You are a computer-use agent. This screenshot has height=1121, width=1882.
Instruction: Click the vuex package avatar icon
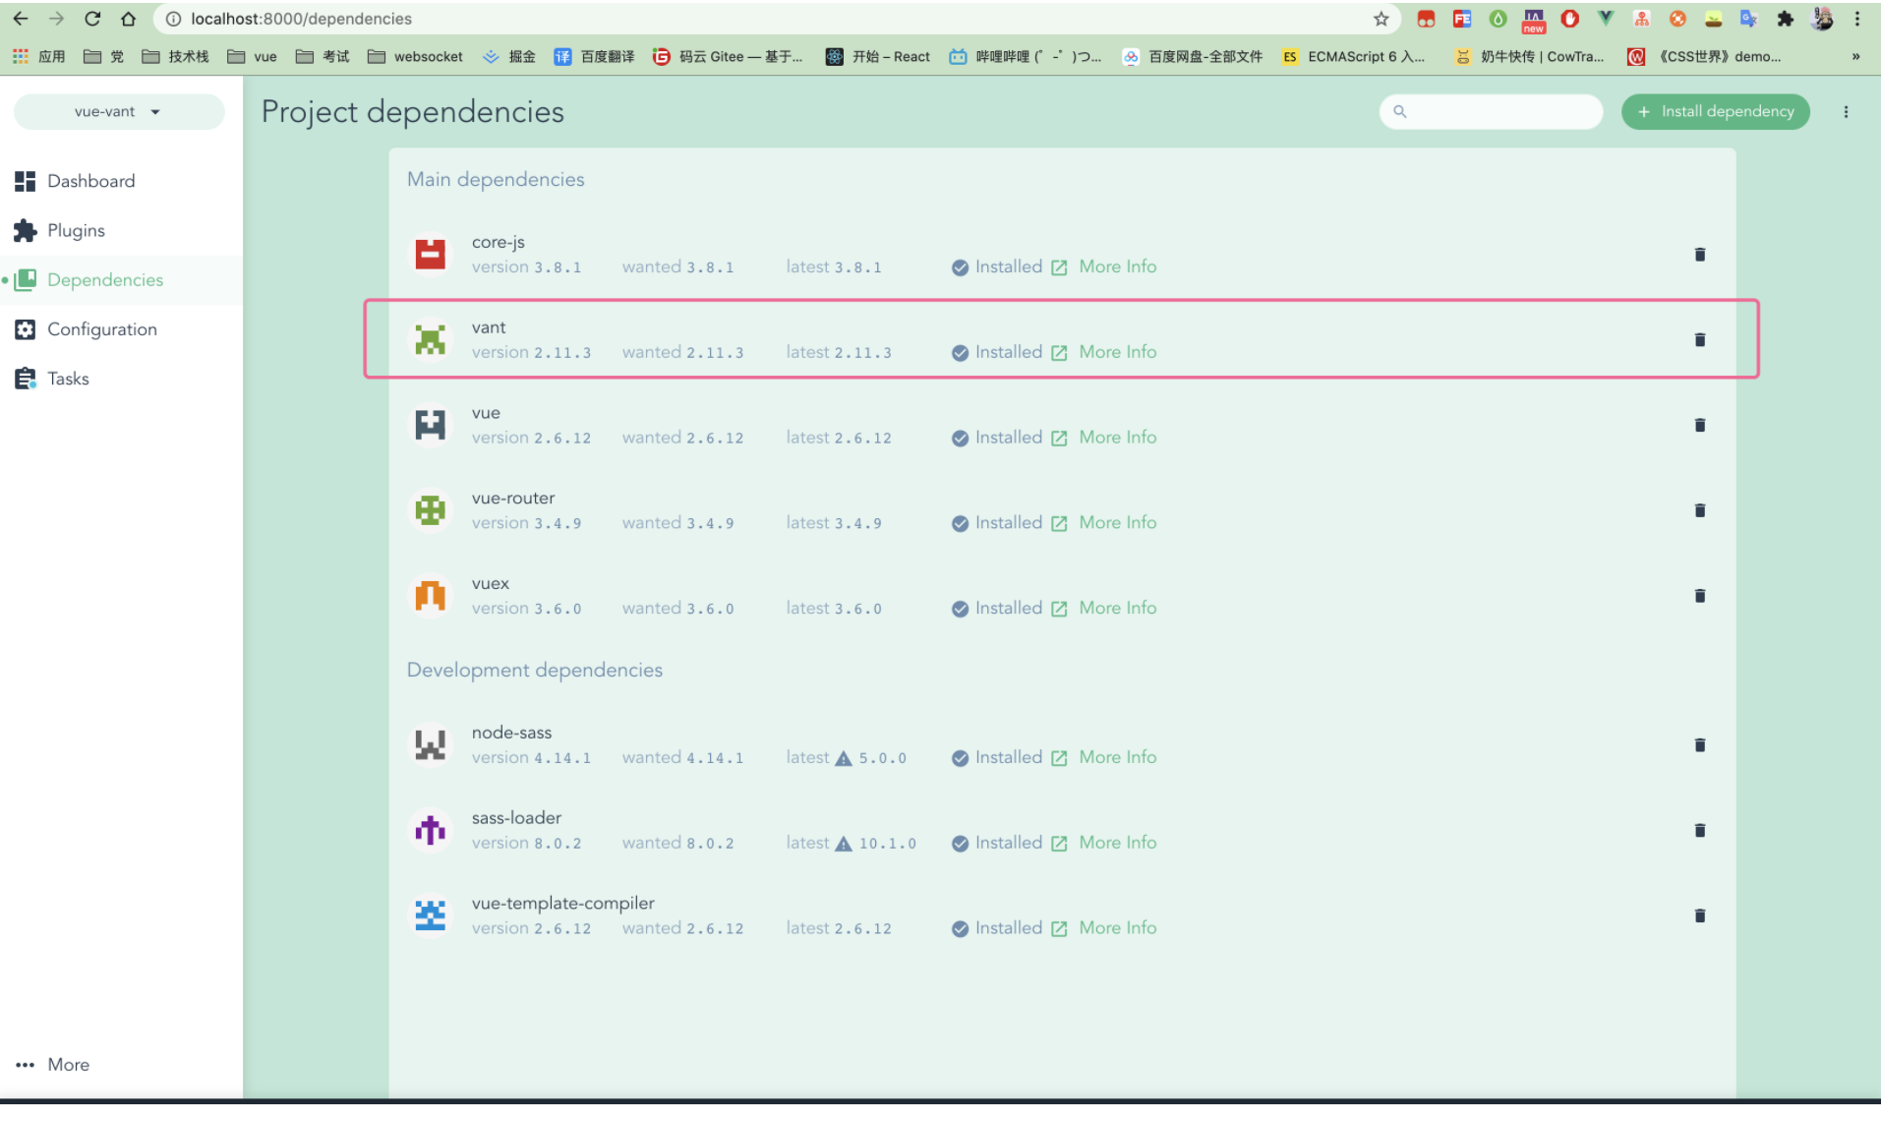tap(430, 596)
